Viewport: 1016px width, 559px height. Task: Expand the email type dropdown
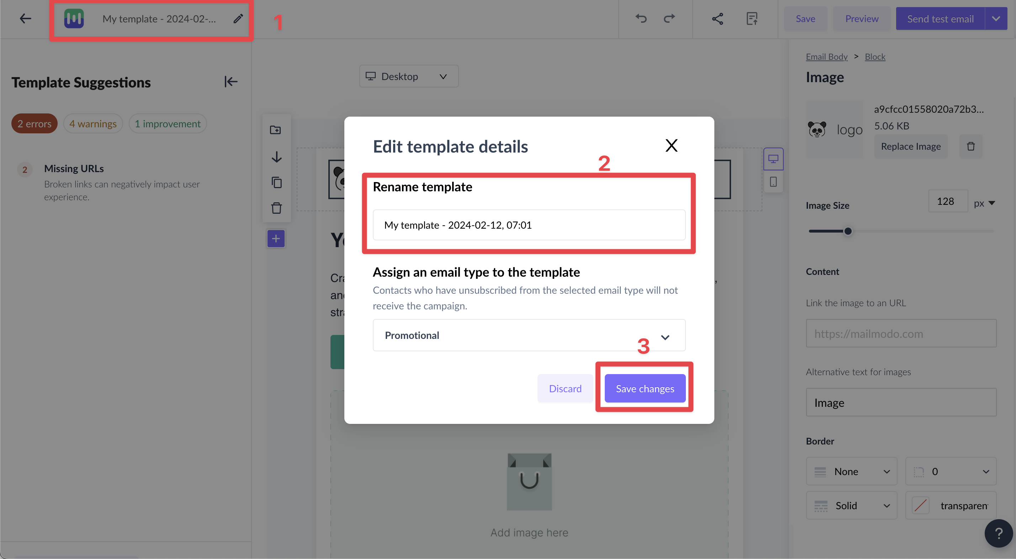pos(664,335)
